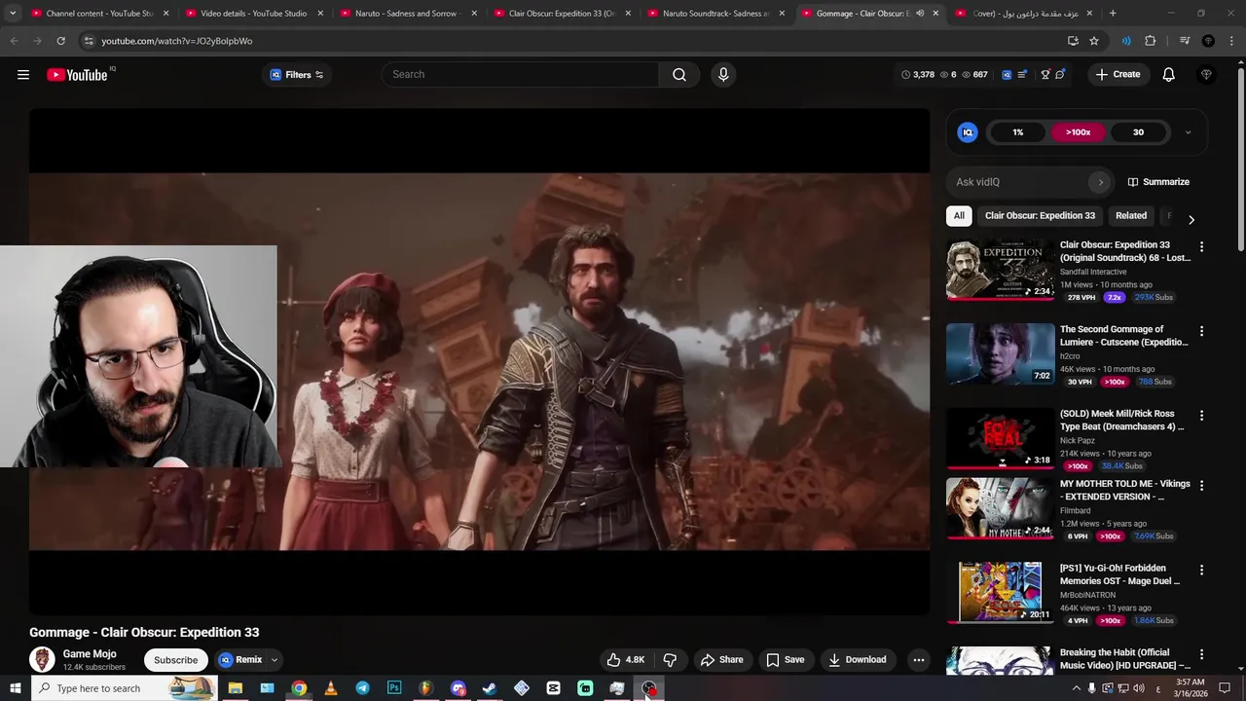Viewport: 1246px width, 701px height.
Task: Open the account avatar menu on YouTube
Action: point(1206,74)
